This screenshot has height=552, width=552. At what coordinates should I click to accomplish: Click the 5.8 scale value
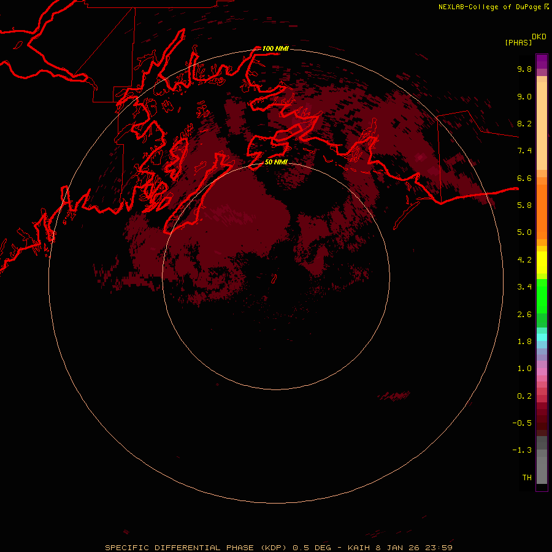click(524, 205)
